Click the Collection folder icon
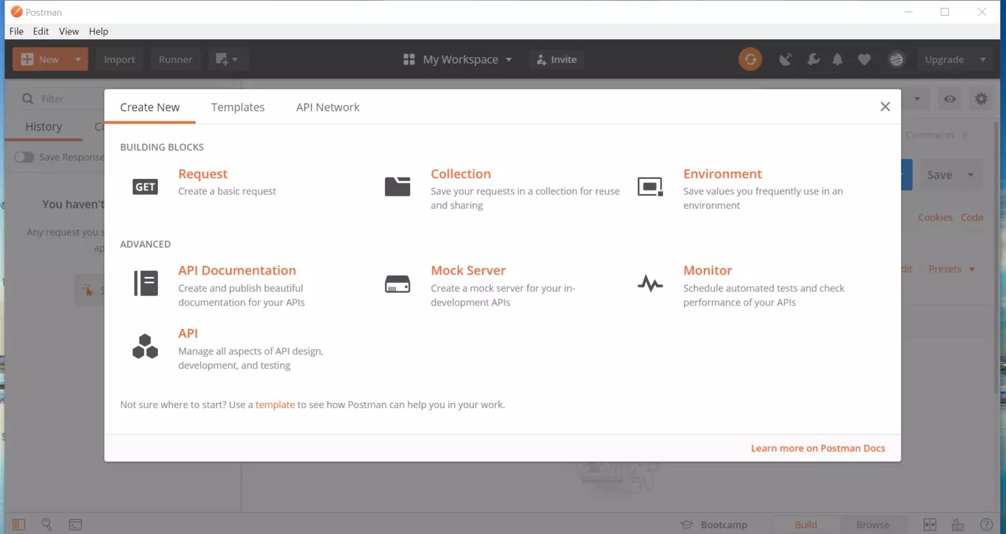The image size is (1006, 534). (398, 187)
